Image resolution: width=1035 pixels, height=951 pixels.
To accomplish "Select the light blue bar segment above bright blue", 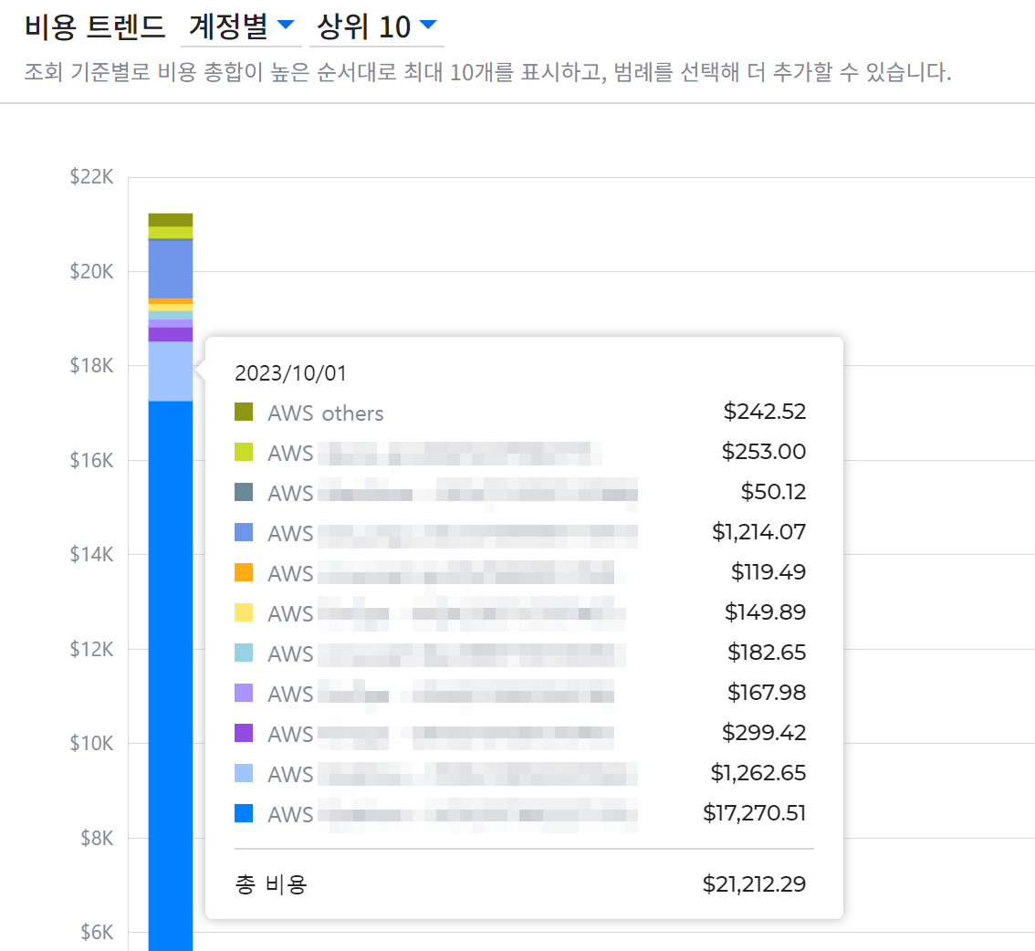I will click(x=170, y=371).
